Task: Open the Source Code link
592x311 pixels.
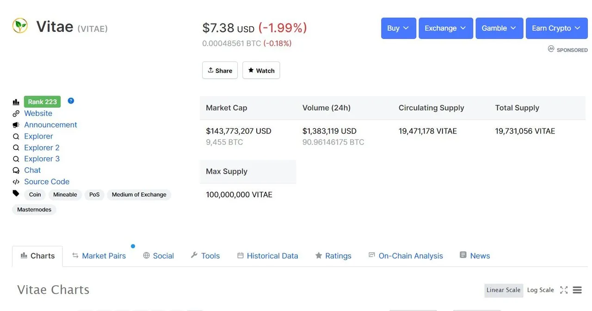Action: [47, 182]
